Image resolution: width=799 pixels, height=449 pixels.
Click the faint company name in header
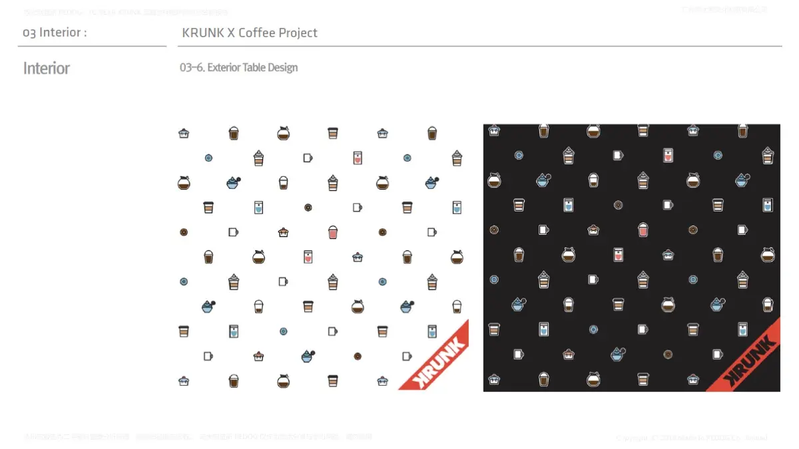[724, 9]
